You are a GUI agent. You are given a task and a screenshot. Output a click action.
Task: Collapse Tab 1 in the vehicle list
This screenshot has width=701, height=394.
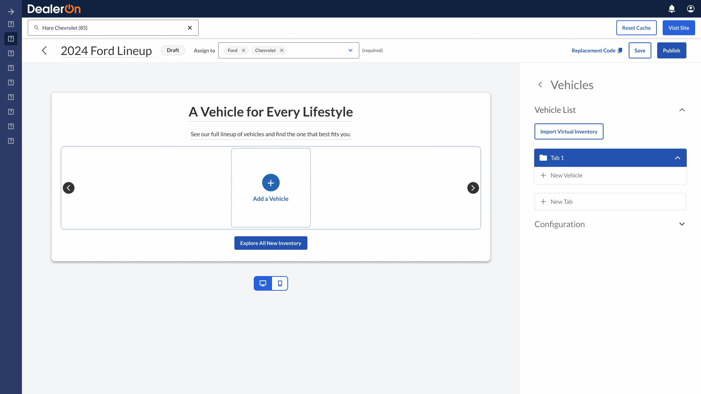[x=677, y=158]
